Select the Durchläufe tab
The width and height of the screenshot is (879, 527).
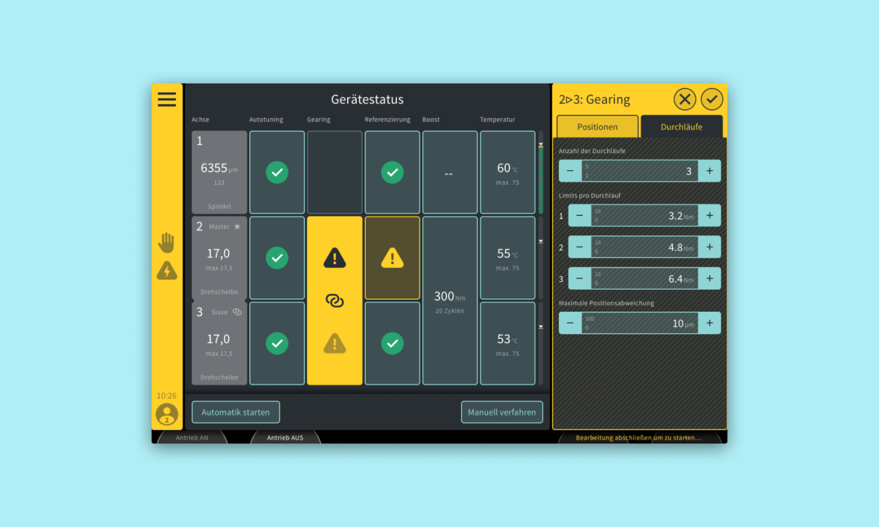coord(682,126)
